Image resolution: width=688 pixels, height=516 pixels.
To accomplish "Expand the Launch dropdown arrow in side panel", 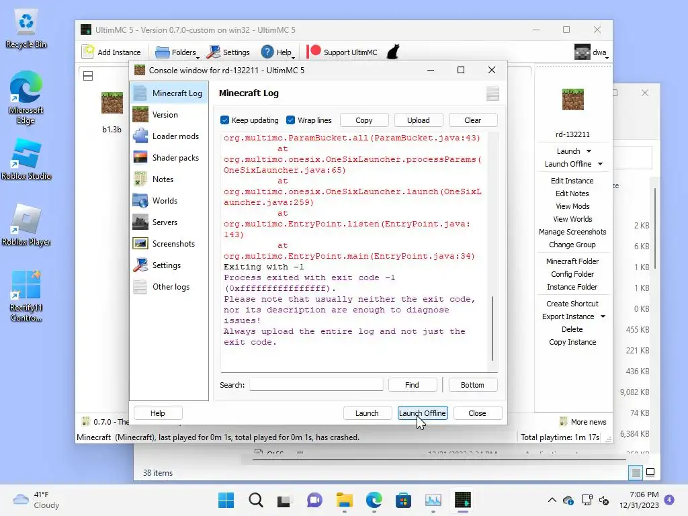I will coord(589,151).
